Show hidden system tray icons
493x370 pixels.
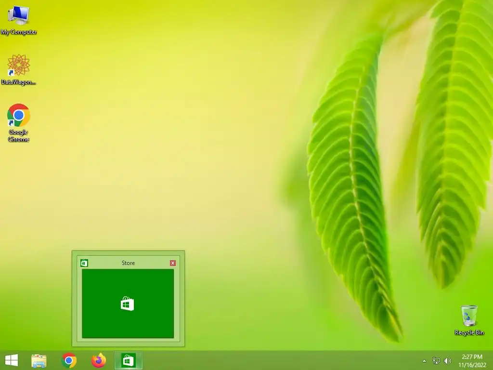pyautogui.click(x=425, y=361)
